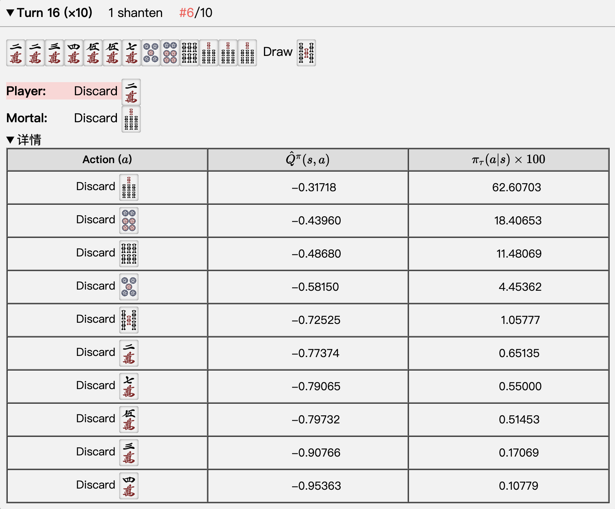Click the '详情' text
Viewport: 615px width, 509px height.
pos(29,140)
